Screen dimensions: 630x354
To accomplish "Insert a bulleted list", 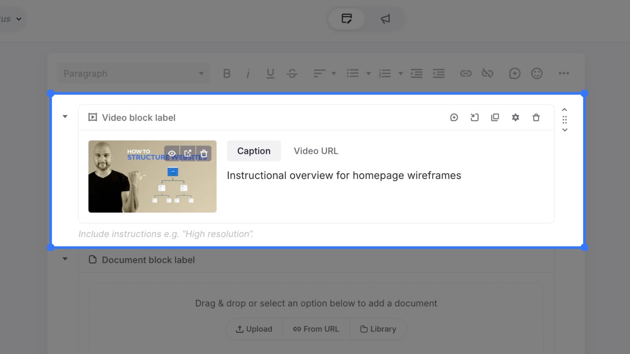I will [x=353, y=73].
